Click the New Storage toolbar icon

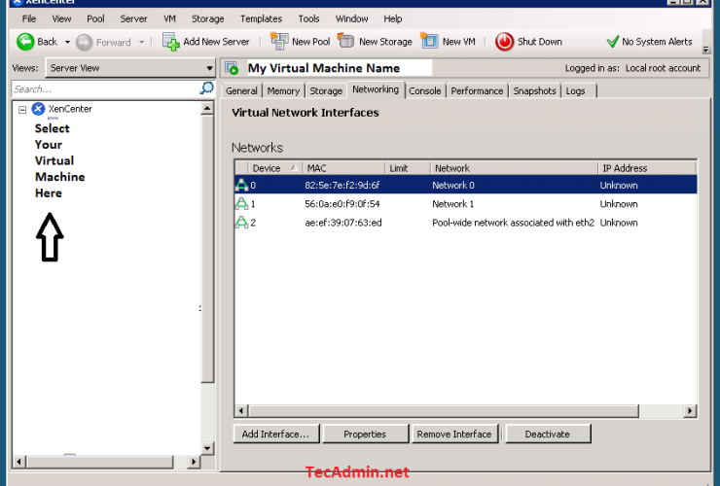click(x=346, y=42)
